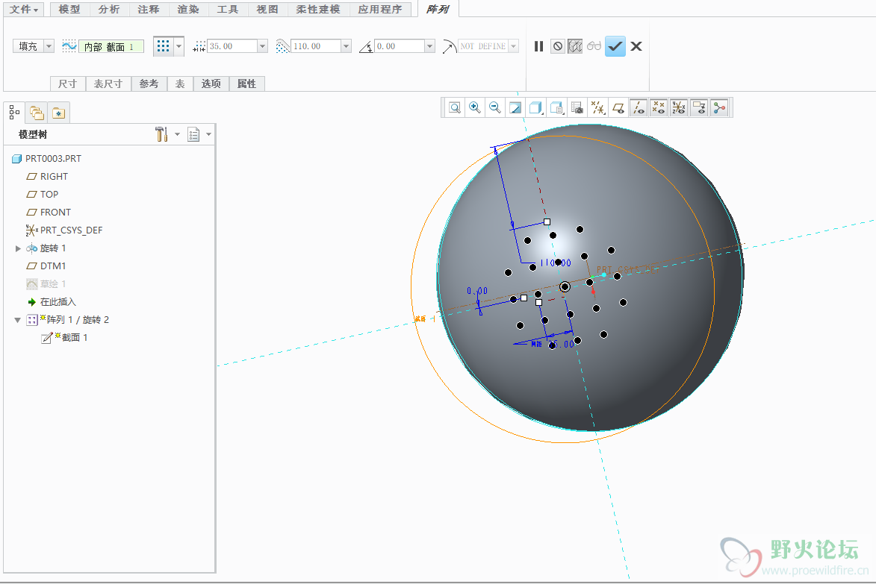Open the 参考 panel
Image resolution: width=876 pixels, height=584 pixels.
(149, 84)
